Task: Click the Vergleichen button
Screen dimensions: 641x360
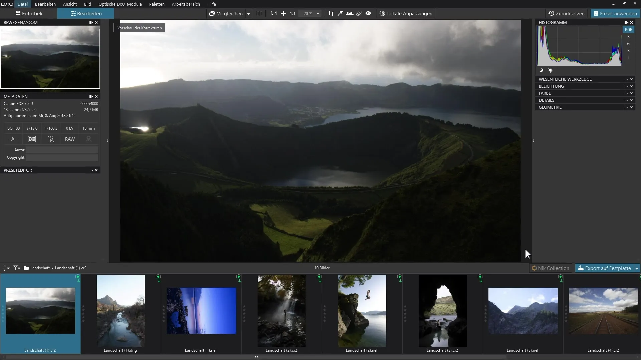Action: coord(226,14)
